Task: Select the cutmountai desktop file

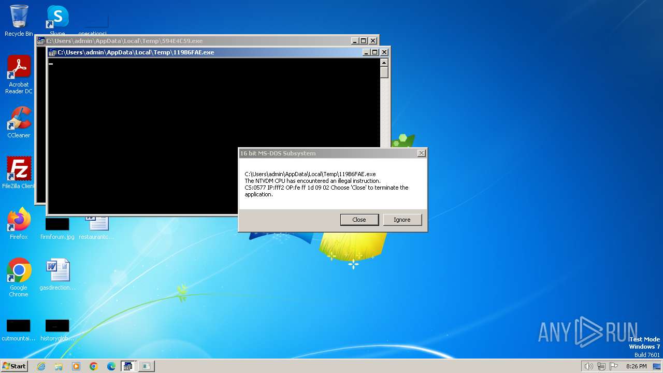Action: point(19,331)
